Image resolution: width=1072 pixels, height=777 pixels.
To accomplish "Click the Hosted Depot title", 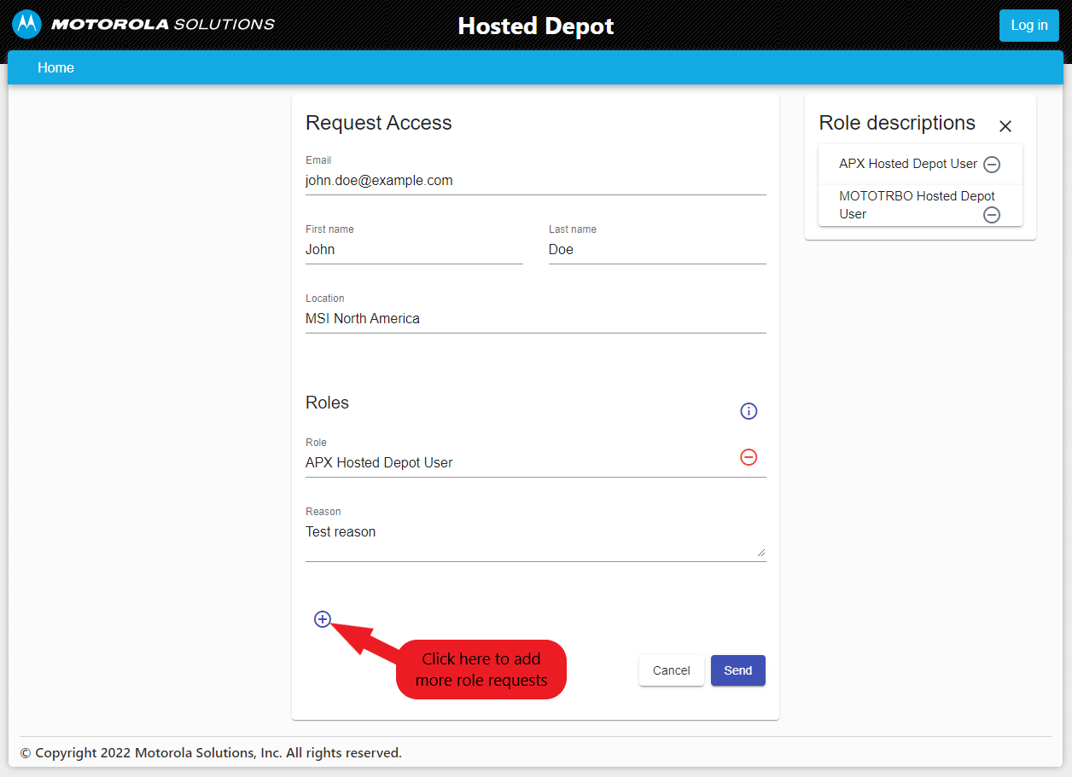I will (536, 26).
